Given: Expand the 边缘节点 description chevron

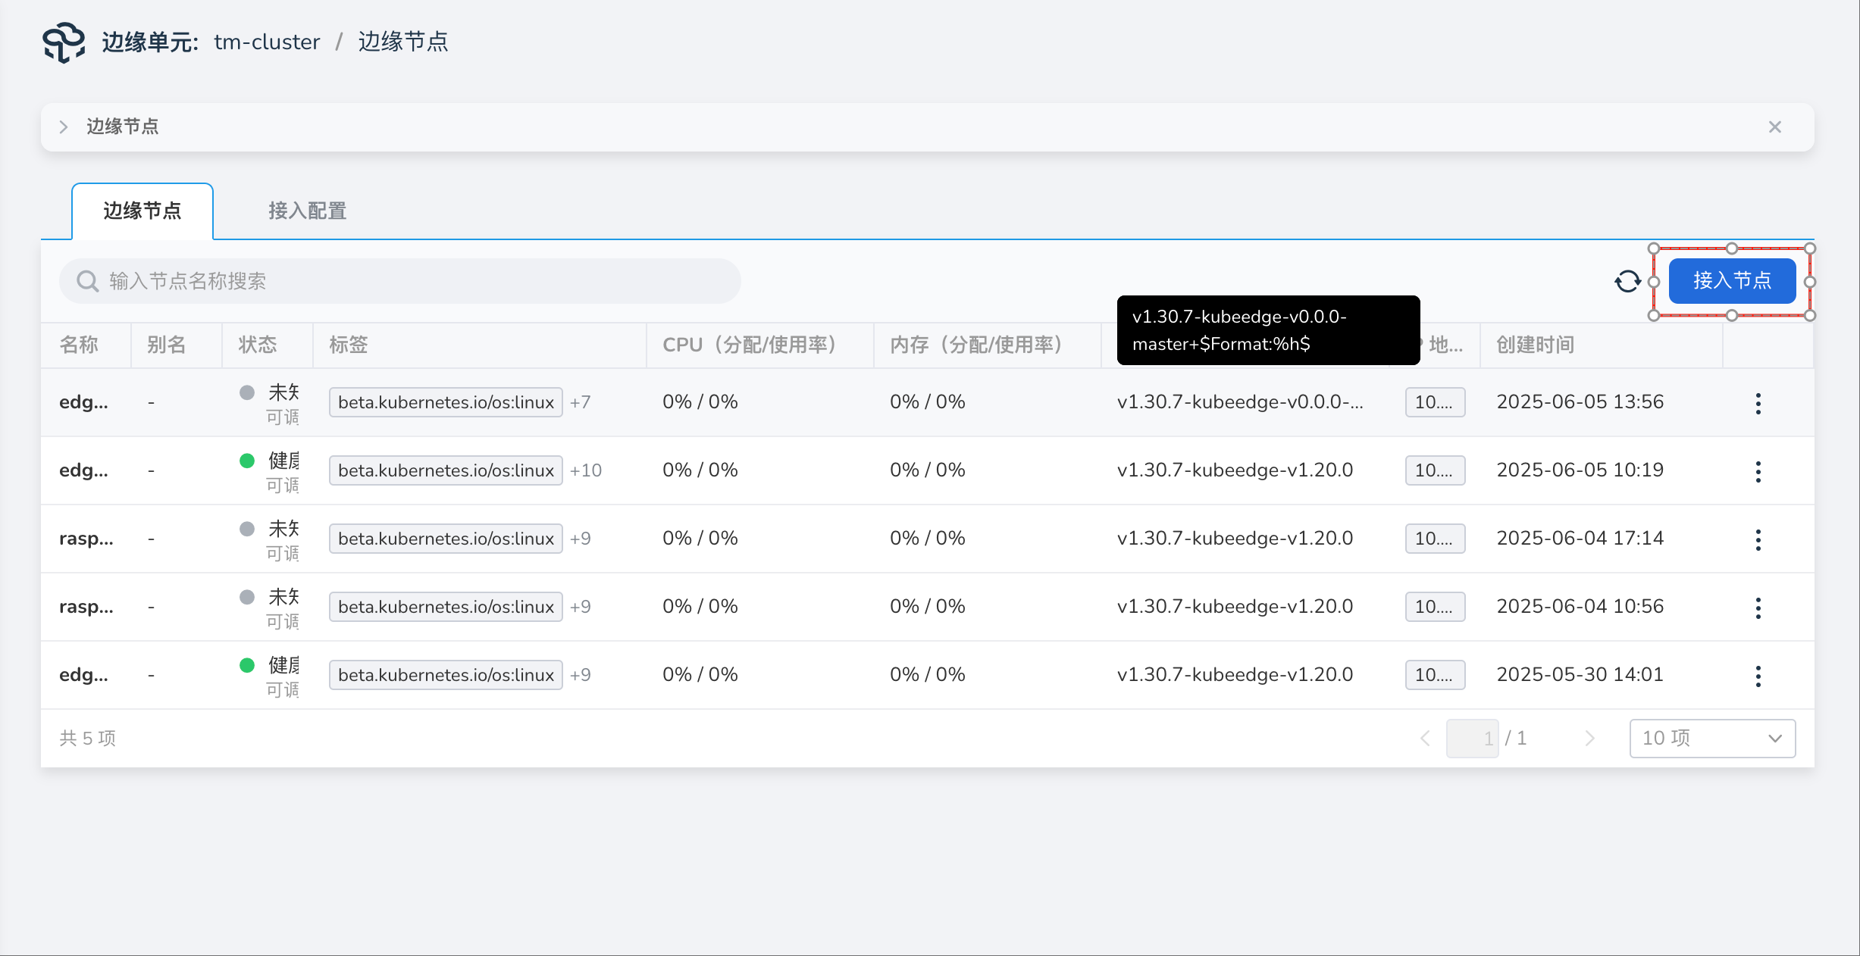Looking at the screenshot, I should (x=64, y=127).
